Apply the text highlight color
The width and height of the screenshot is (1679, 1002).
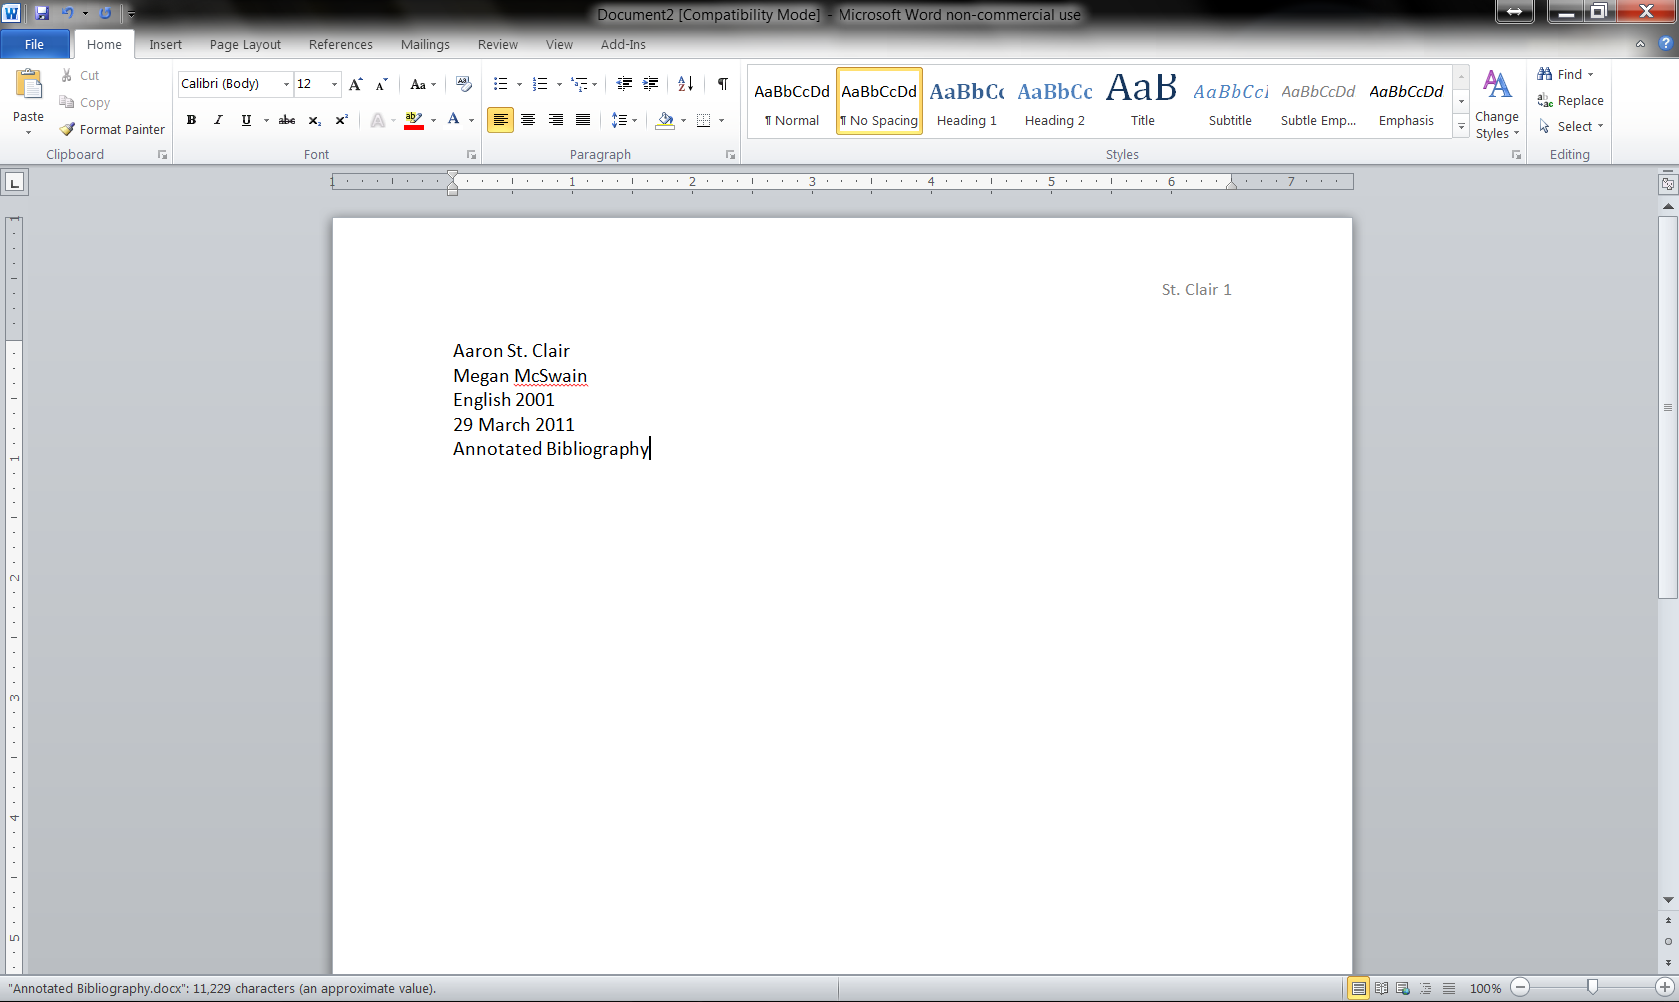click(x=414, y=120)
